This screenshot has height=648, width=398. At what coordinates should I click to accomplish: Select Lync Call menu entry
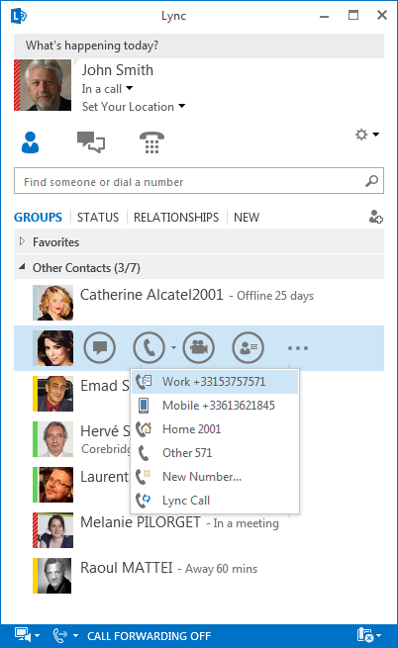click(x=215, y=500)
